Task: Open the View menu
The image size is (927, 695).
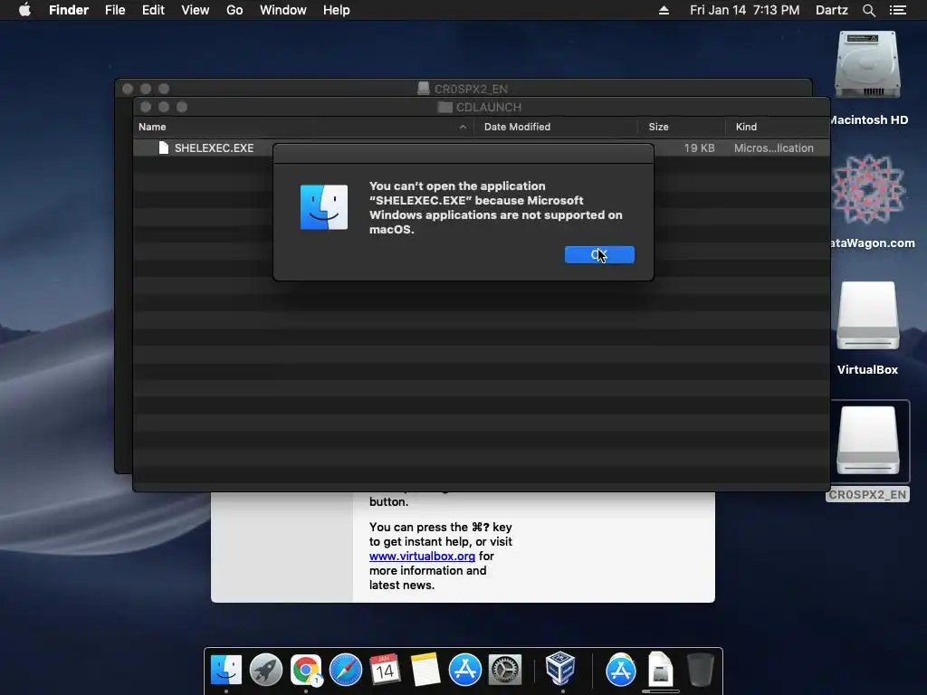Action: pyautogui.click(x=196, y=10)
